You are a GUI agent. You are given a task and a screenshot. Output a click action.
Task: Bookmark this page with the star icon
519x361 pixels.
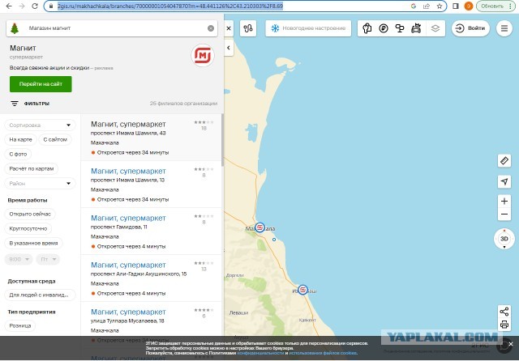point(440,6)
